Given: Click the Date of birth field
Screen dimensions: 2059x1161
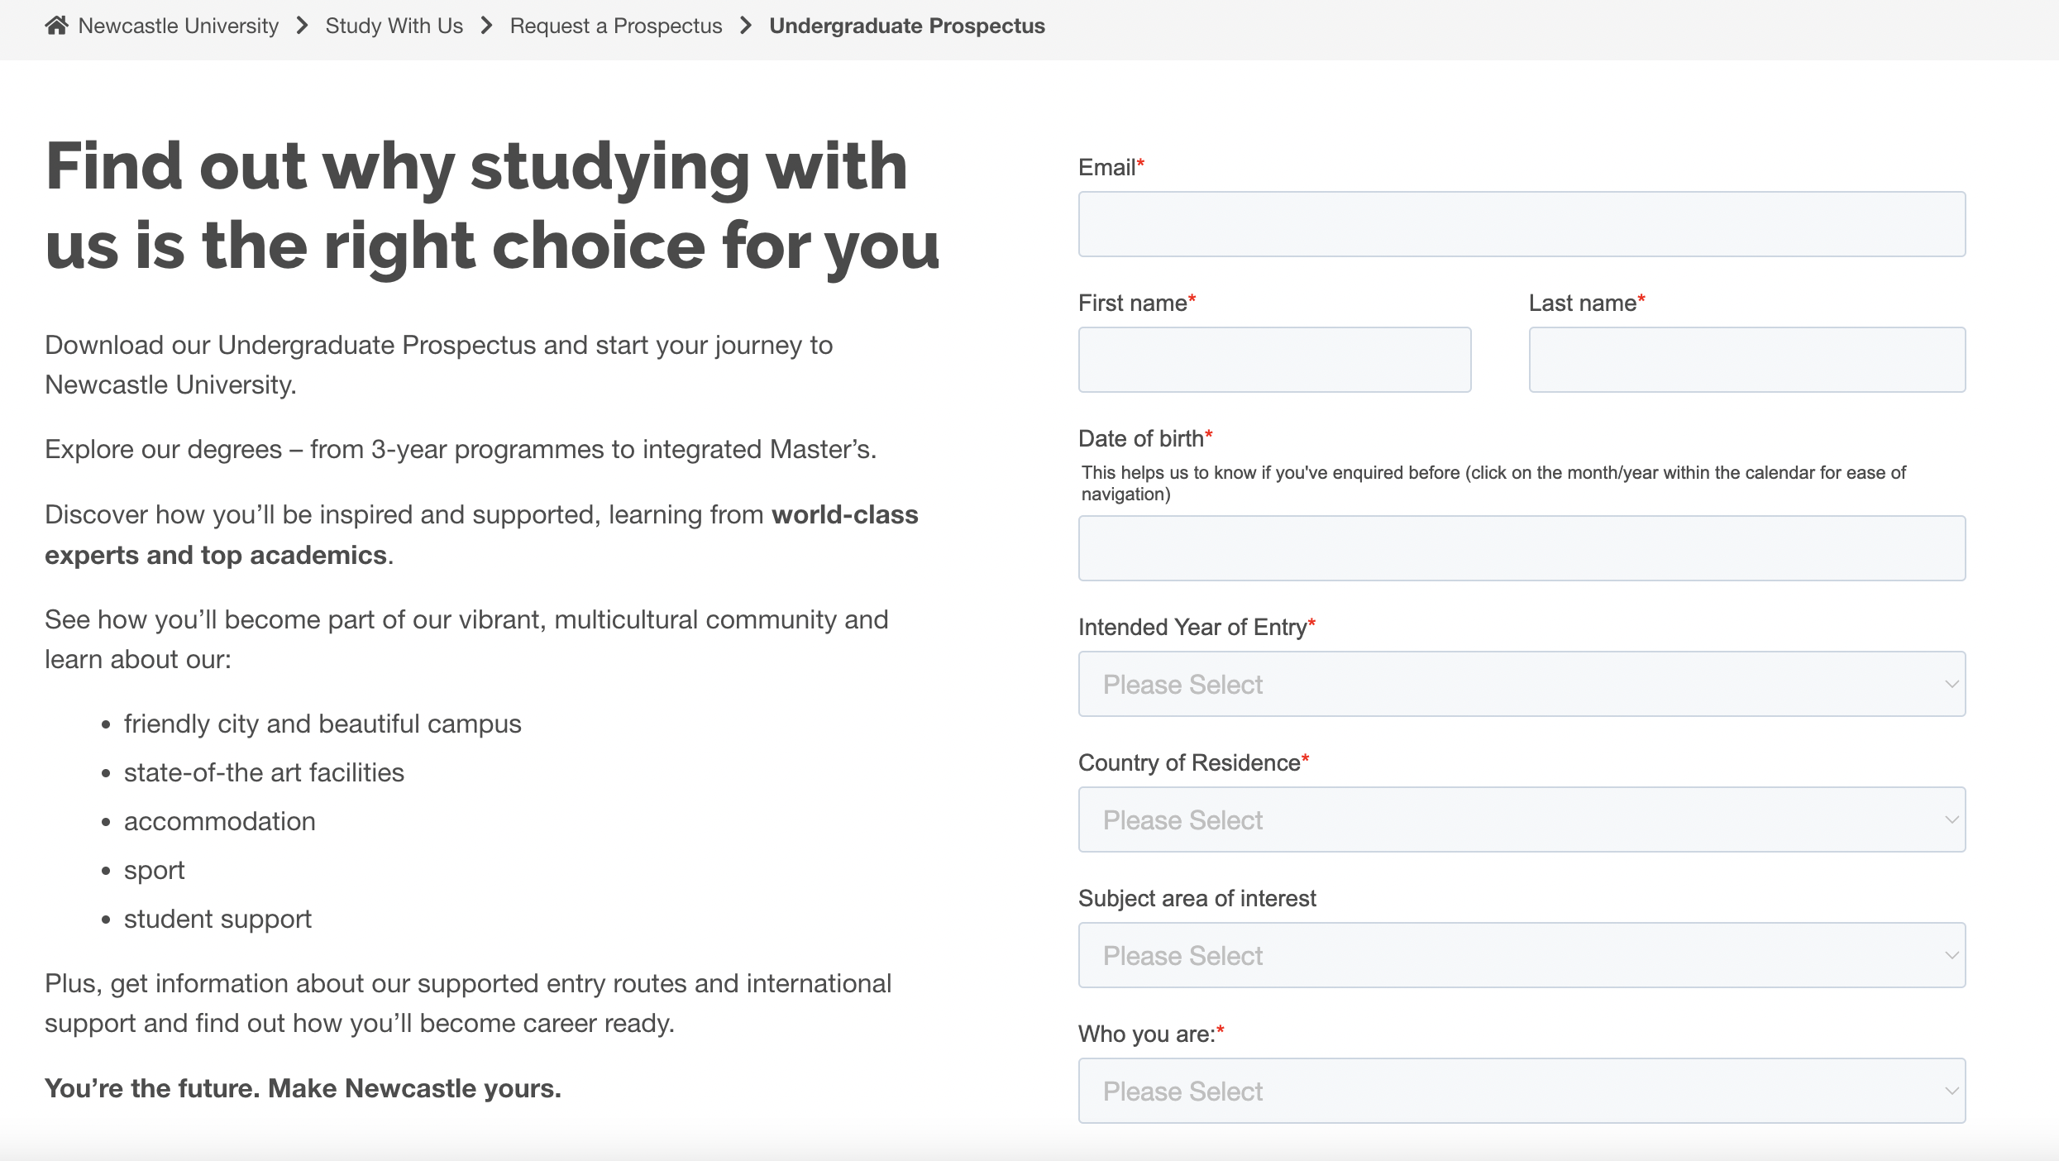Looking at the screenshot, I should tap(1522, 548).
